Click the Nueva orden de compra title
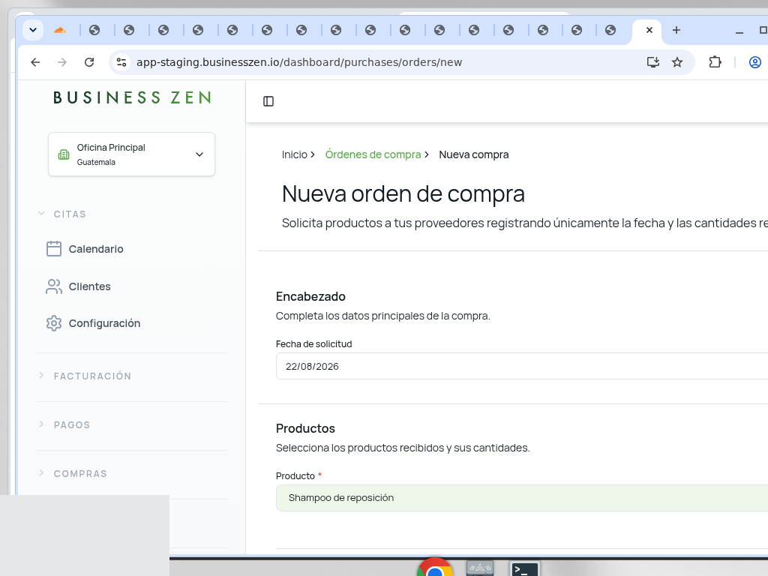This screenshot has height=576, width=768. pos(403,194)
